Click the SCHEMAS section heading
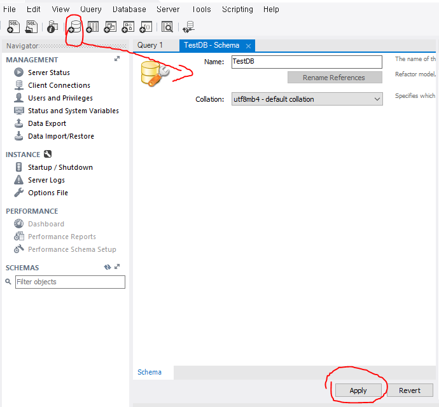The width and height of the screenshot is (439, 407). point(22,268)
